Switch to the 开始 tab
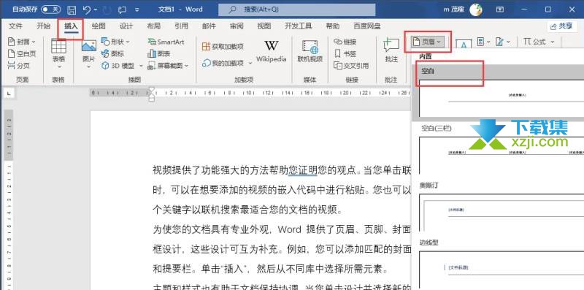This screenshot has height=290, width=584. coord(43,26)
